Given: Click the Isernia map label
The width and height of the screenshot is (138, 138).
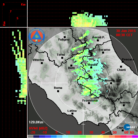Looking at the screenshot, I should (125, 102).
